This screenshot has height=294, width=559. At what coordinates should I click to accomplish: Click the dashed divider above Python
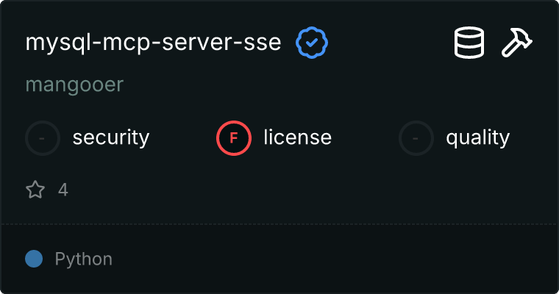coord(279,224)
